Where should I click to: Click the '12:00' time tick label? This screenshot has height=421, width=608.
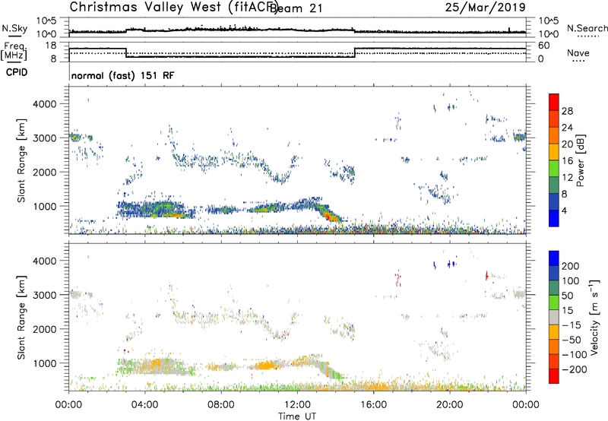click(297, 405)
